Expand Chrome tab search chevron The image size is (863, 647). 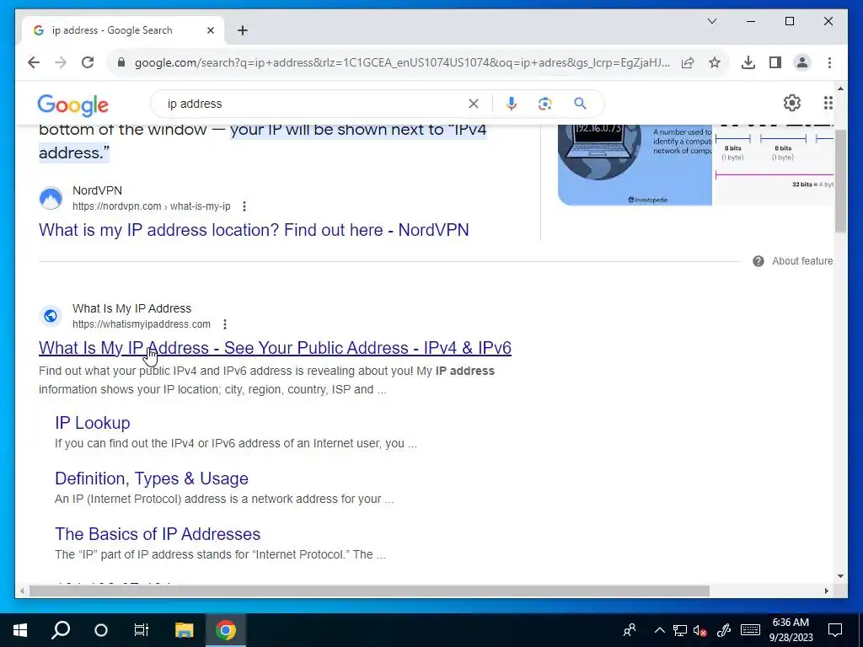point(711,21)
